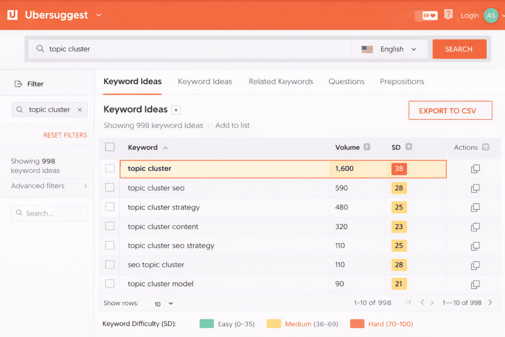Check the 'topic cluster strategy' row checkbox
Image resolution: width=505 pixels, height=337 pixels.
point(110,207)
